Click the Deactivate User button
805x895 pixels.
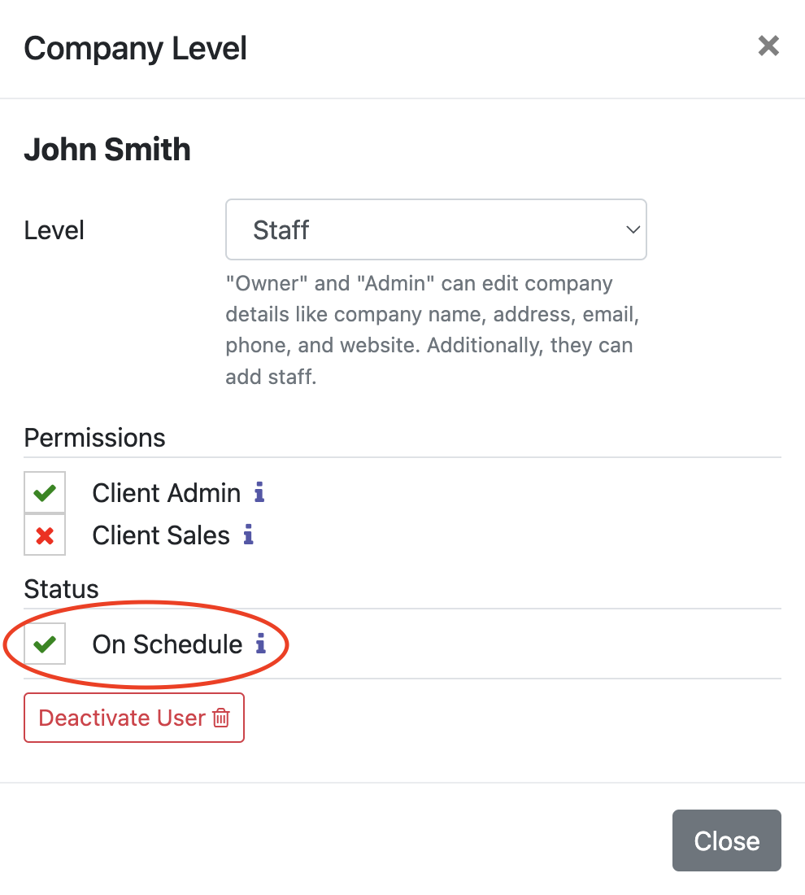[133, 718]
